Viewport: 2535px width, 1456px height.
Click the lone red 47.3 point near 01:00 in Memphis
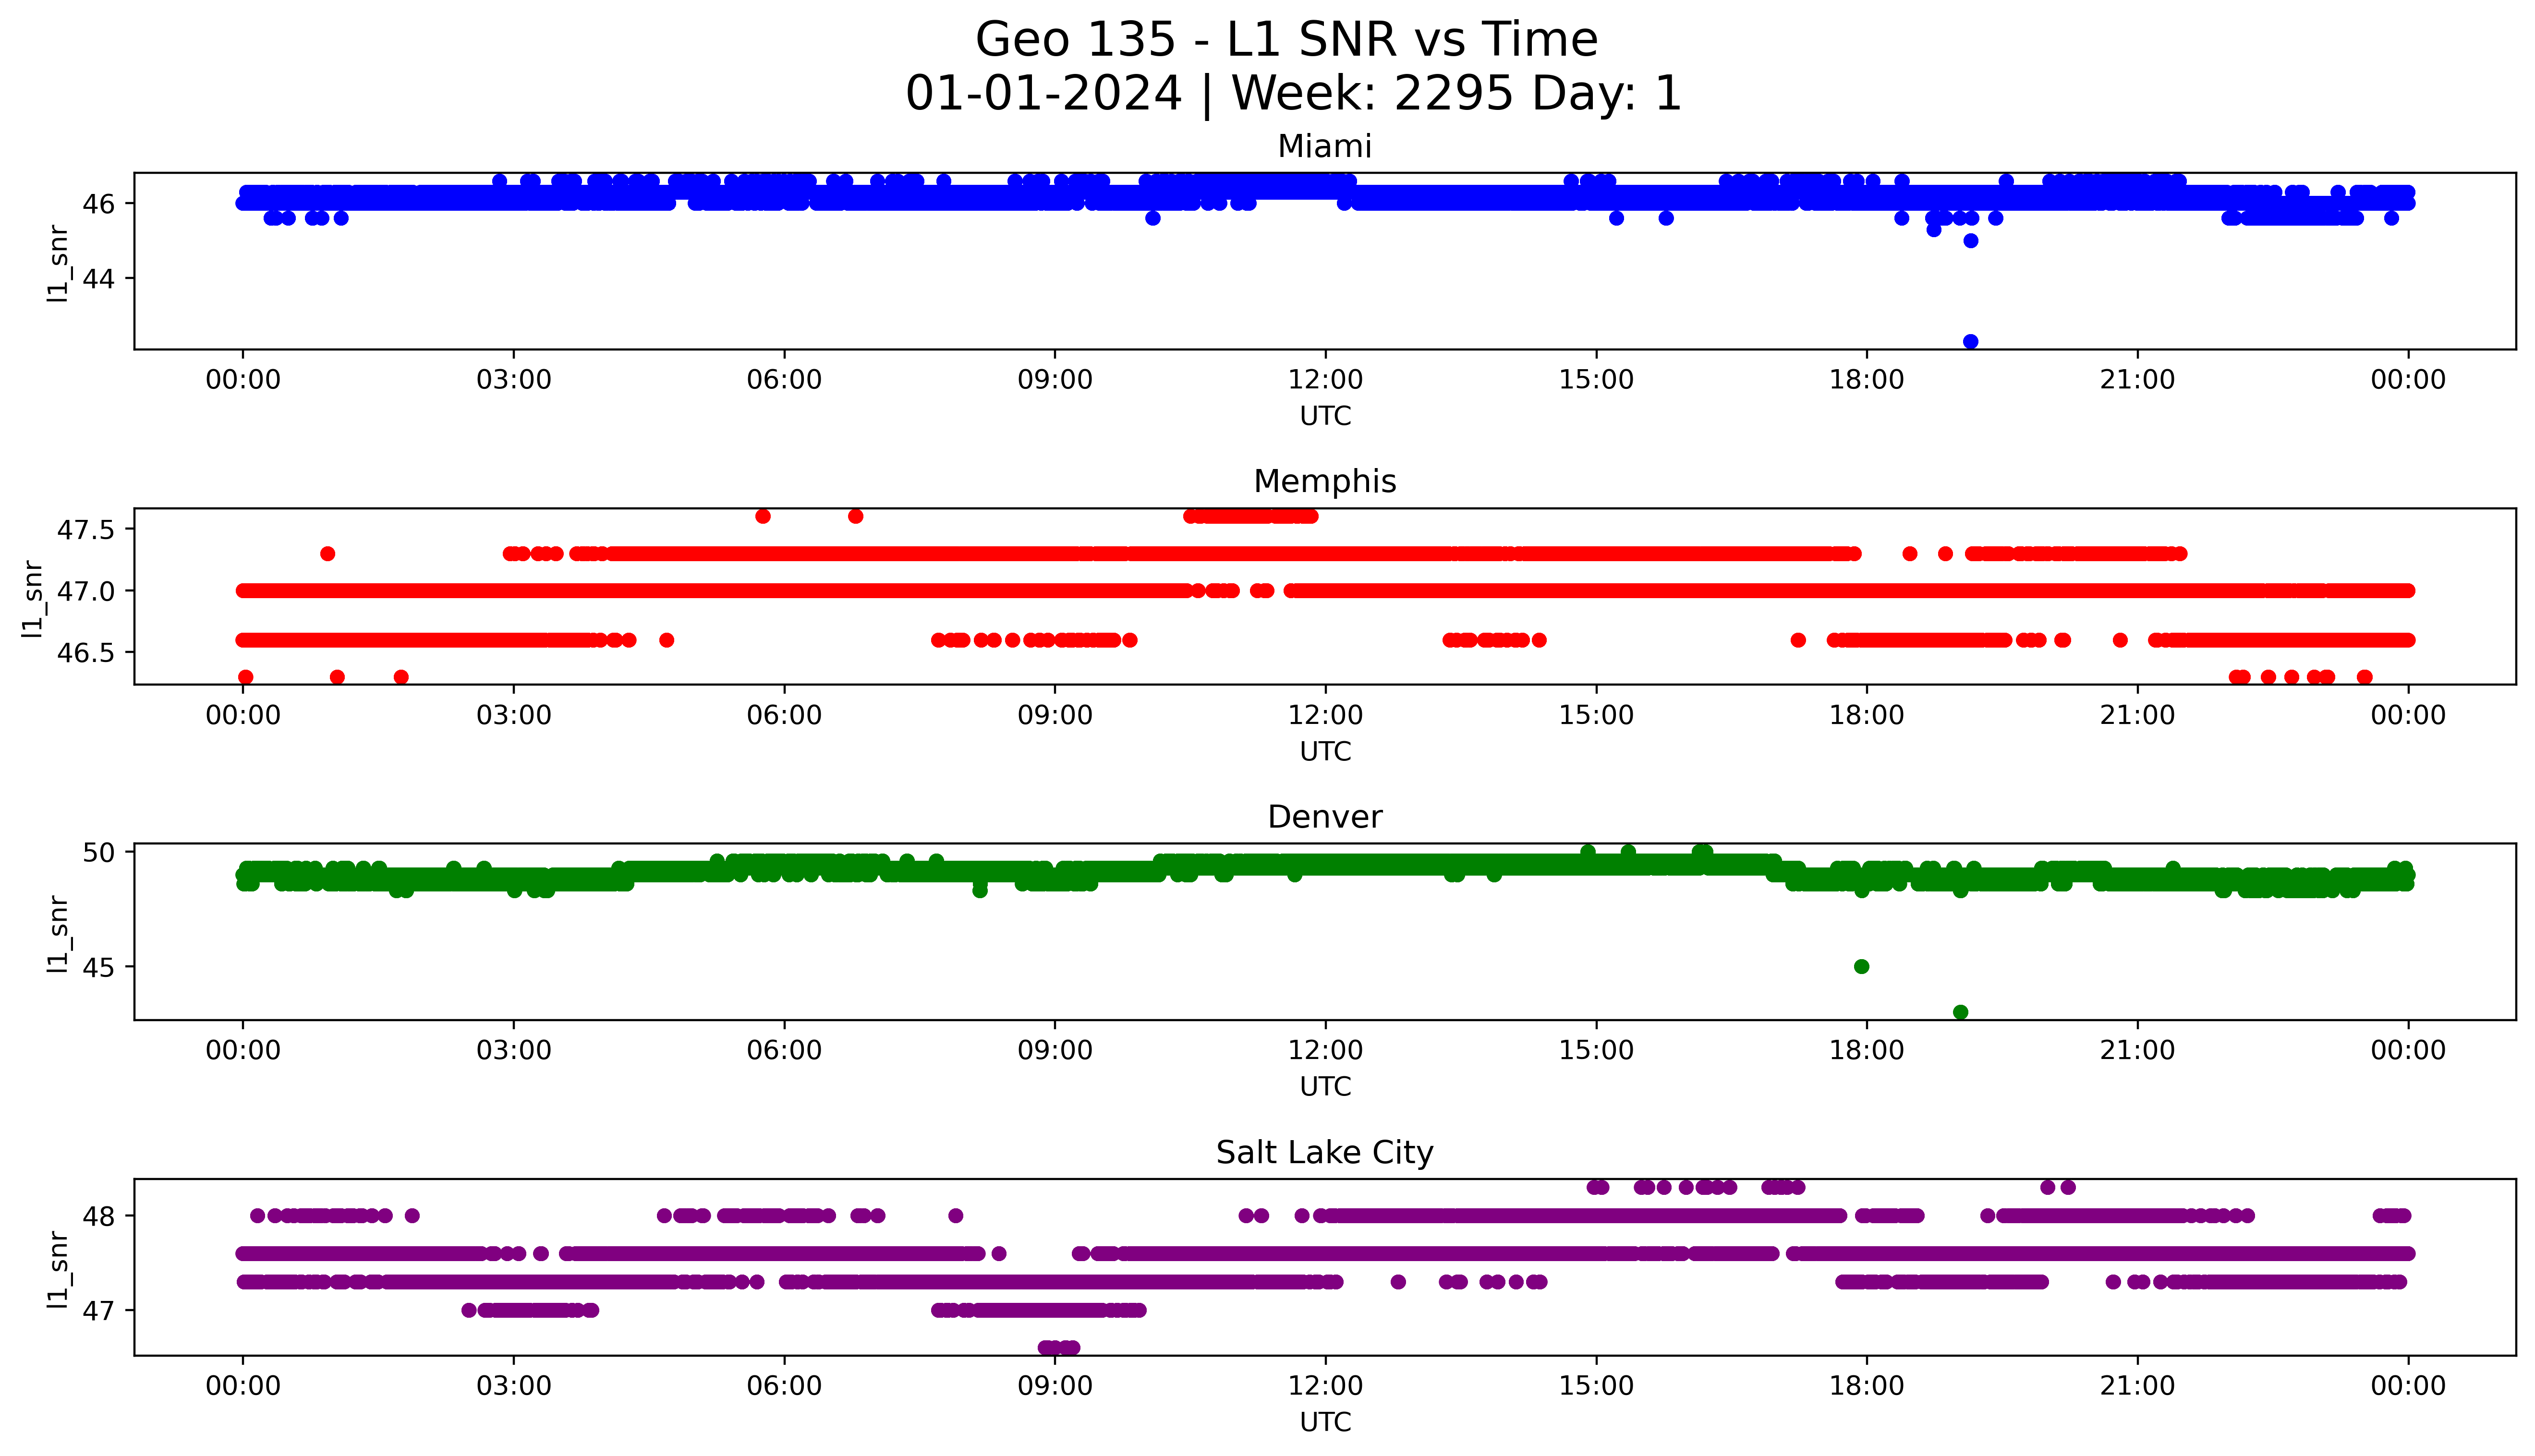(x=328, y=554)
